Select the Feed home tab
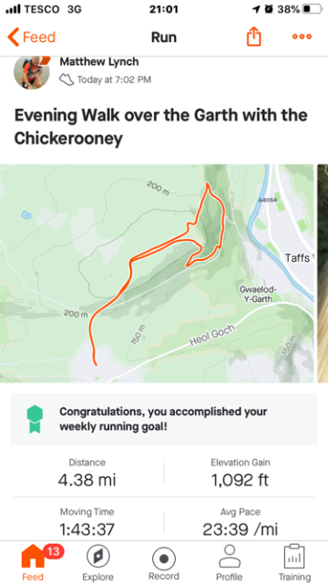Screen dimensions: 328x584 [33, 563]
